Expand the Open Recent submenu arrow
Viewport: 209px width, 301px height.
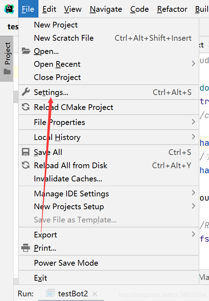click(x=193, y=64)
